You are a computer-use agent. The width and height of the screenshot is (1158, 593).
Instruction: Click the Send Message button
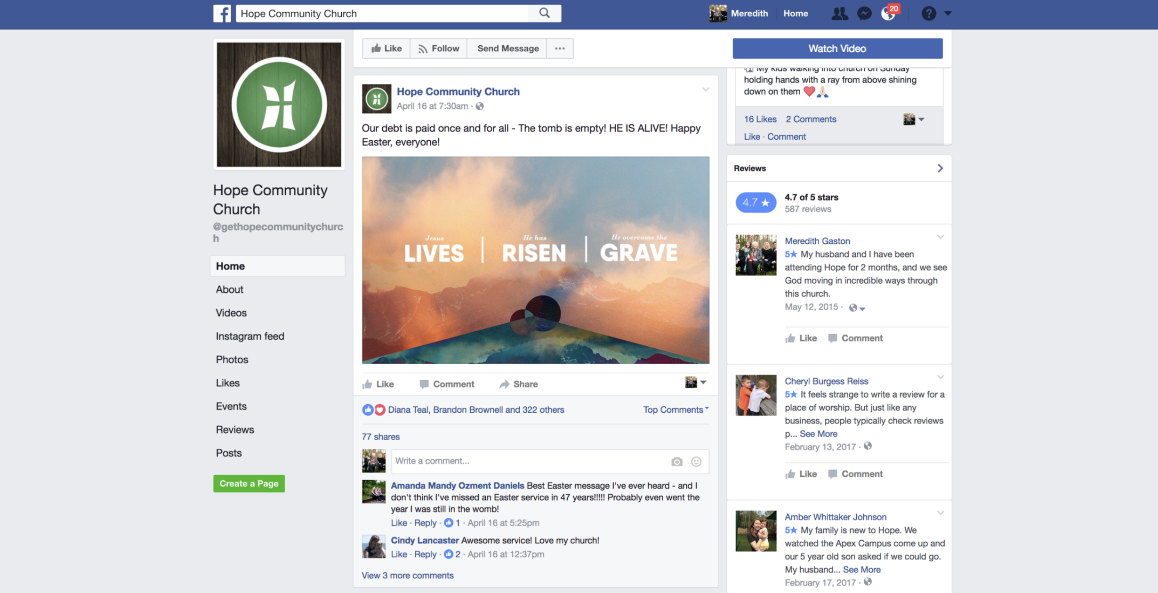[507, 48]
